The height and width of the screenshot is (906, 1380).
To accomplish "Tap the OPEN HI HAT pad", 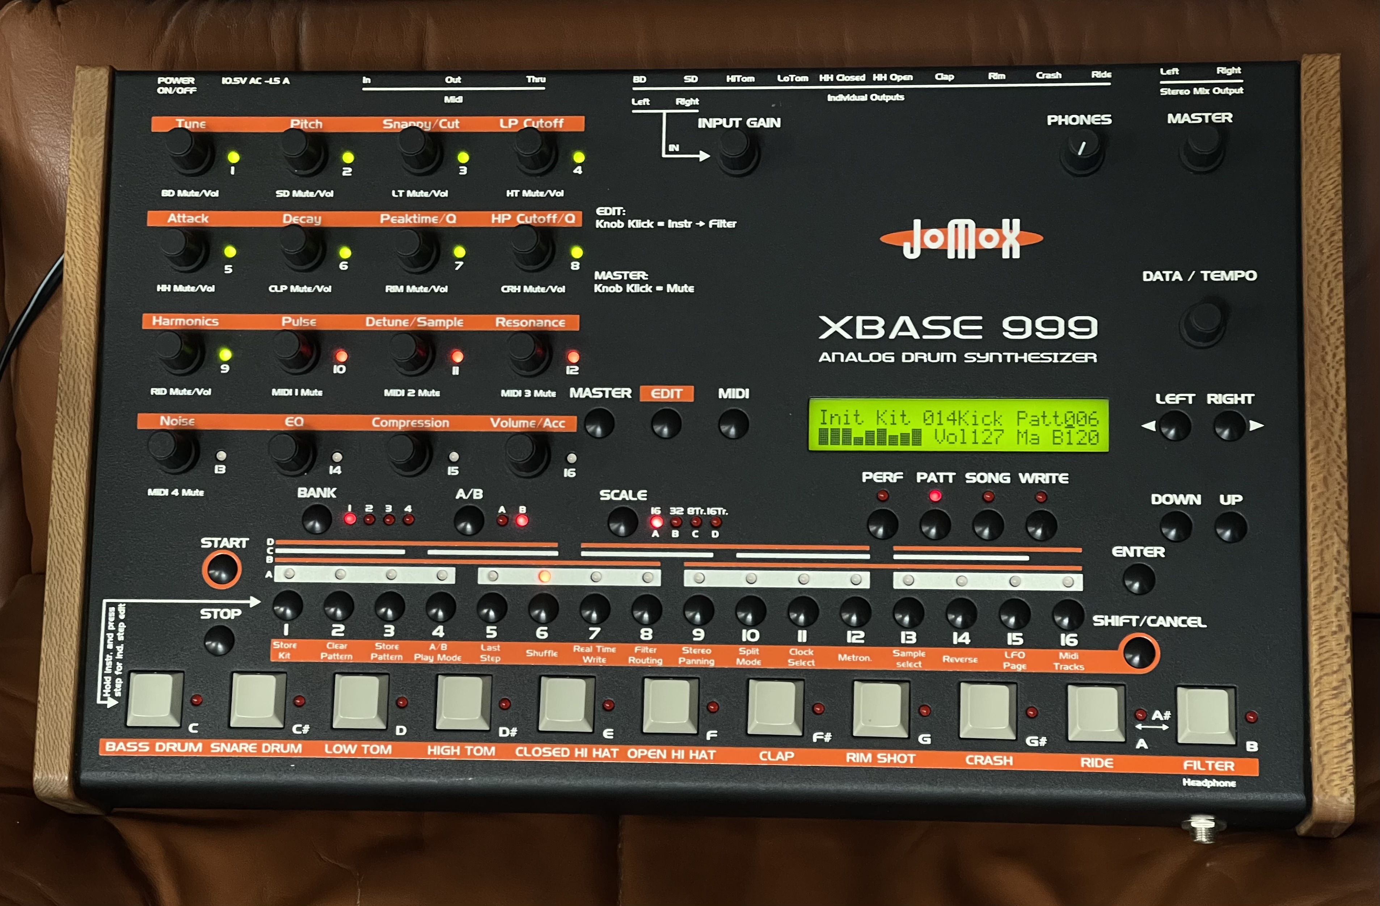I will click(x=670, y=706).
